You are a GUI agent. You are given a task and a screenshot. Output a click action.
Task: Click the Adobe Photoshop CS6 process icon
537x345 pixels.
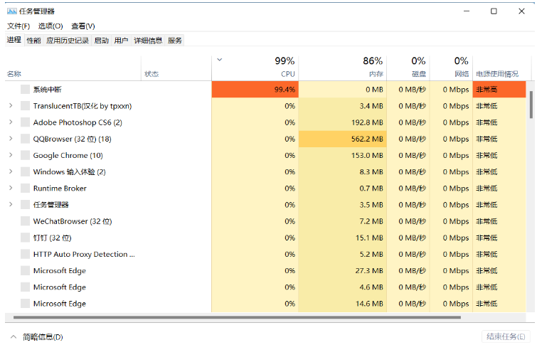[x=25, y=122]
